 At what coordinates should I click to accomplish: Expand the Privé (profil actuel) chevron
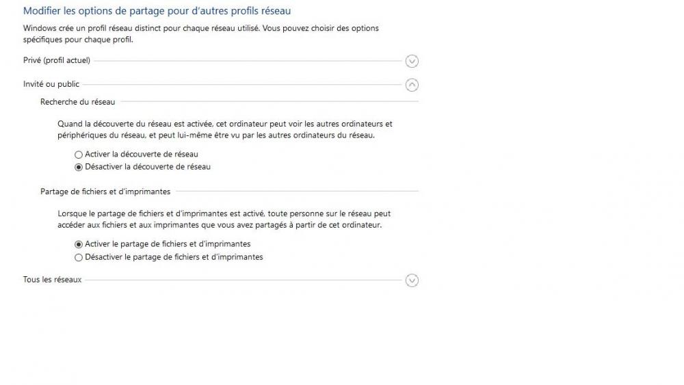[x=411, y=61]
